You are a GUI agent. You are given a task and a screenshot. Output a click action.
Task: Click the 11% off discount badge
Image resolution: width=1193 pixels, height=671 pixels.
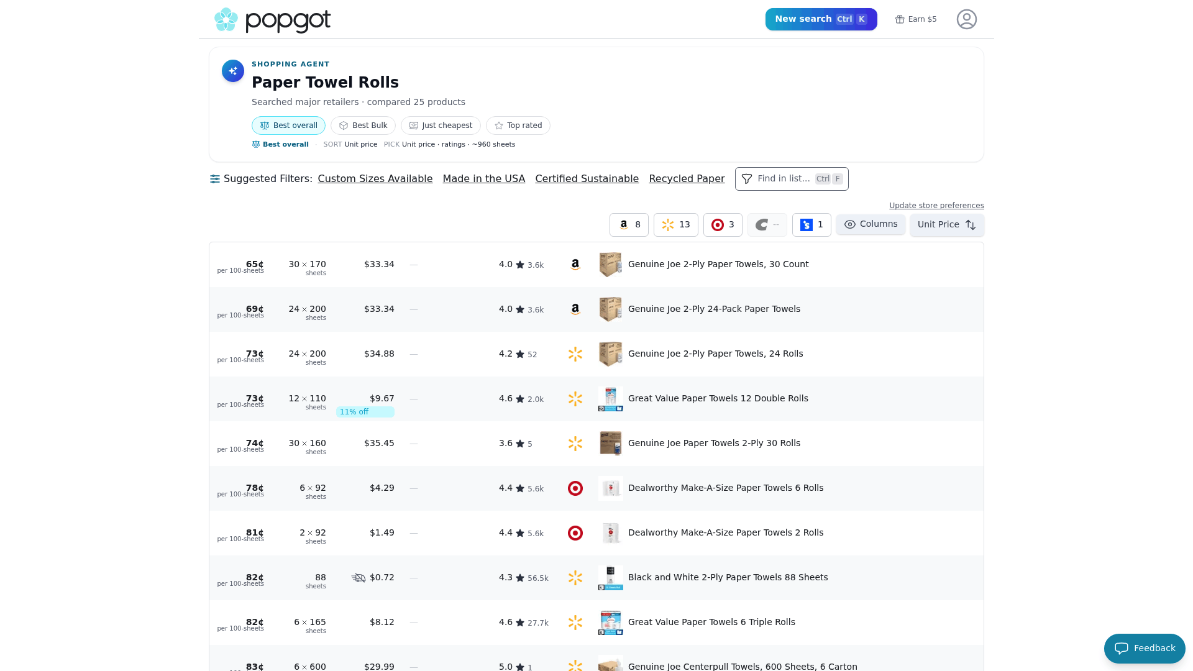365,412
